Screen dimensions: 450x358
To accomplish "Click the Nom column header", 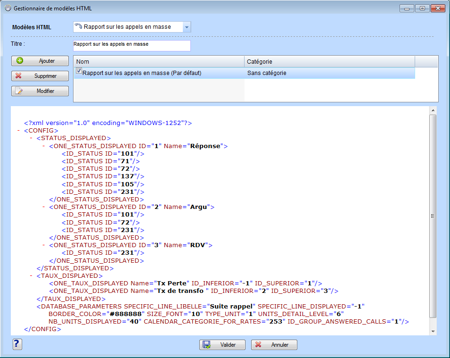I will point(159,61).
